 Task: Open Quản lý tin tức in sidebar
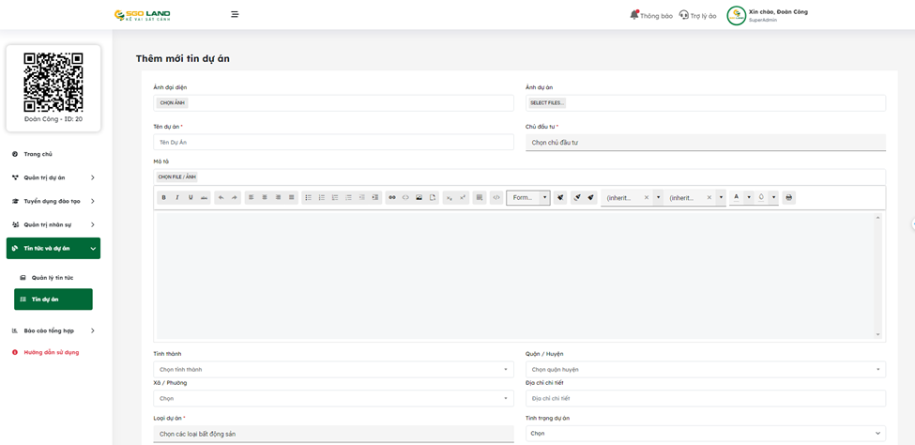pos(53,278)
